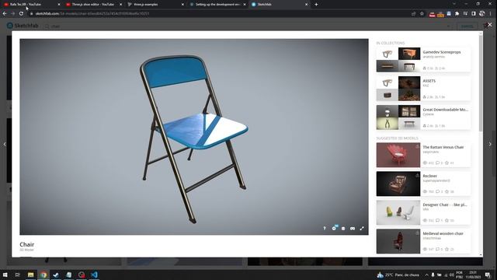Click the Medieval wooden chair thumbnail
The height and width of the screenshot is (280, 497).
click(x=398, y=241)
